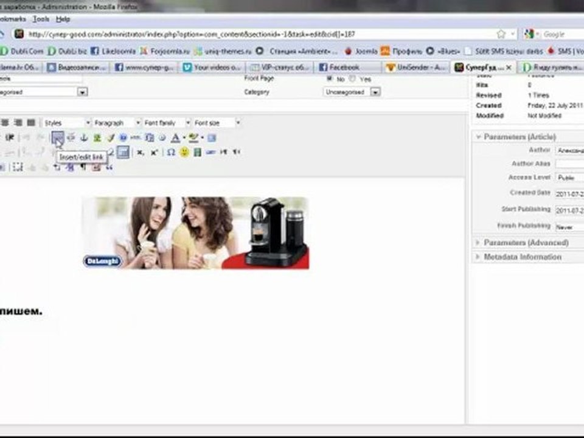This screenshot has width=584, height=438.
Task: Select Front Page 'No' radio button
Action: (x=329, y=78)
